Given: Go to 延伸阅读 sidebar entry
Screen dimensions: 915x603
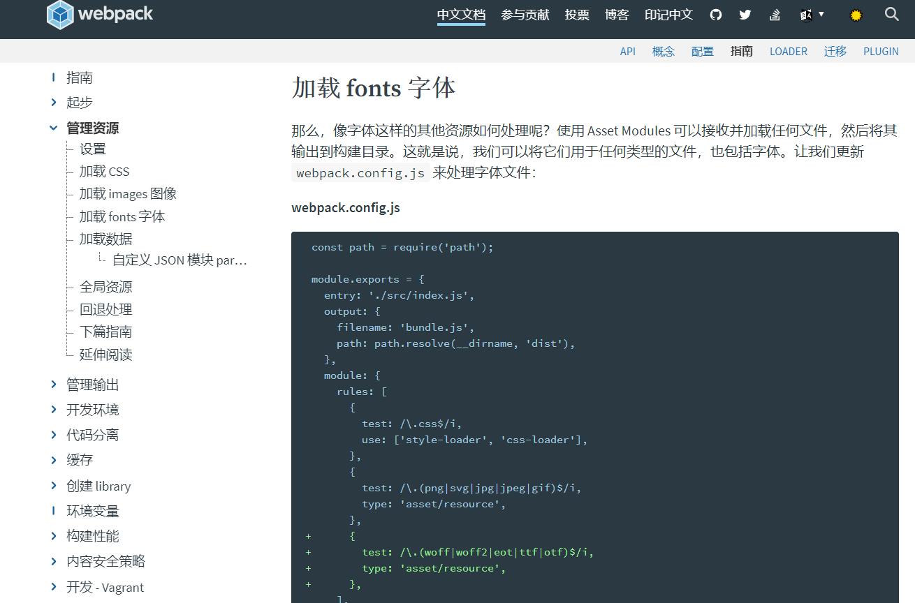Looking at the screenshot, I should click(106, 355).
